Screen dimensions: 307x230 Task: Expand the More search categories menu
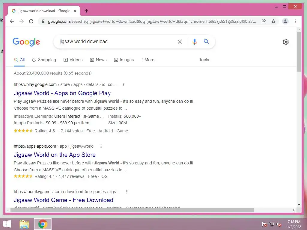pos(148,60)
